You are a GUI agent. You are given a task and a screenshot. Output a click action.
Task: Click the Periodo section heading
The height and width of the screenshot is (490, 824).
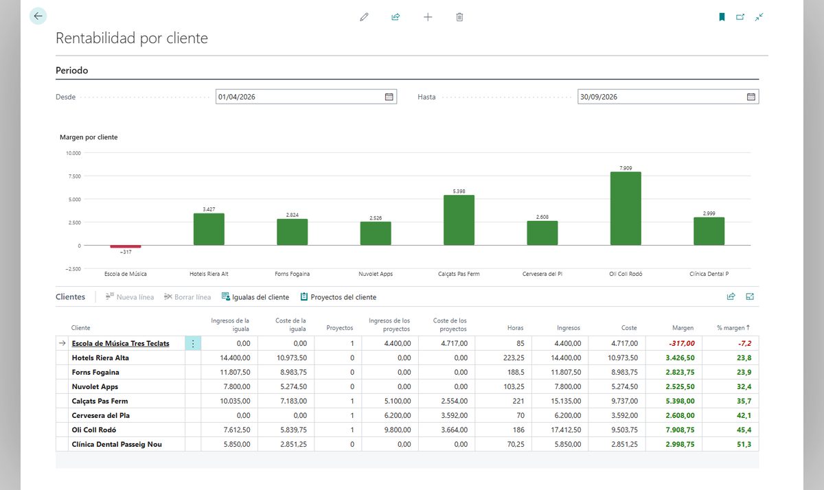point(72,71)
